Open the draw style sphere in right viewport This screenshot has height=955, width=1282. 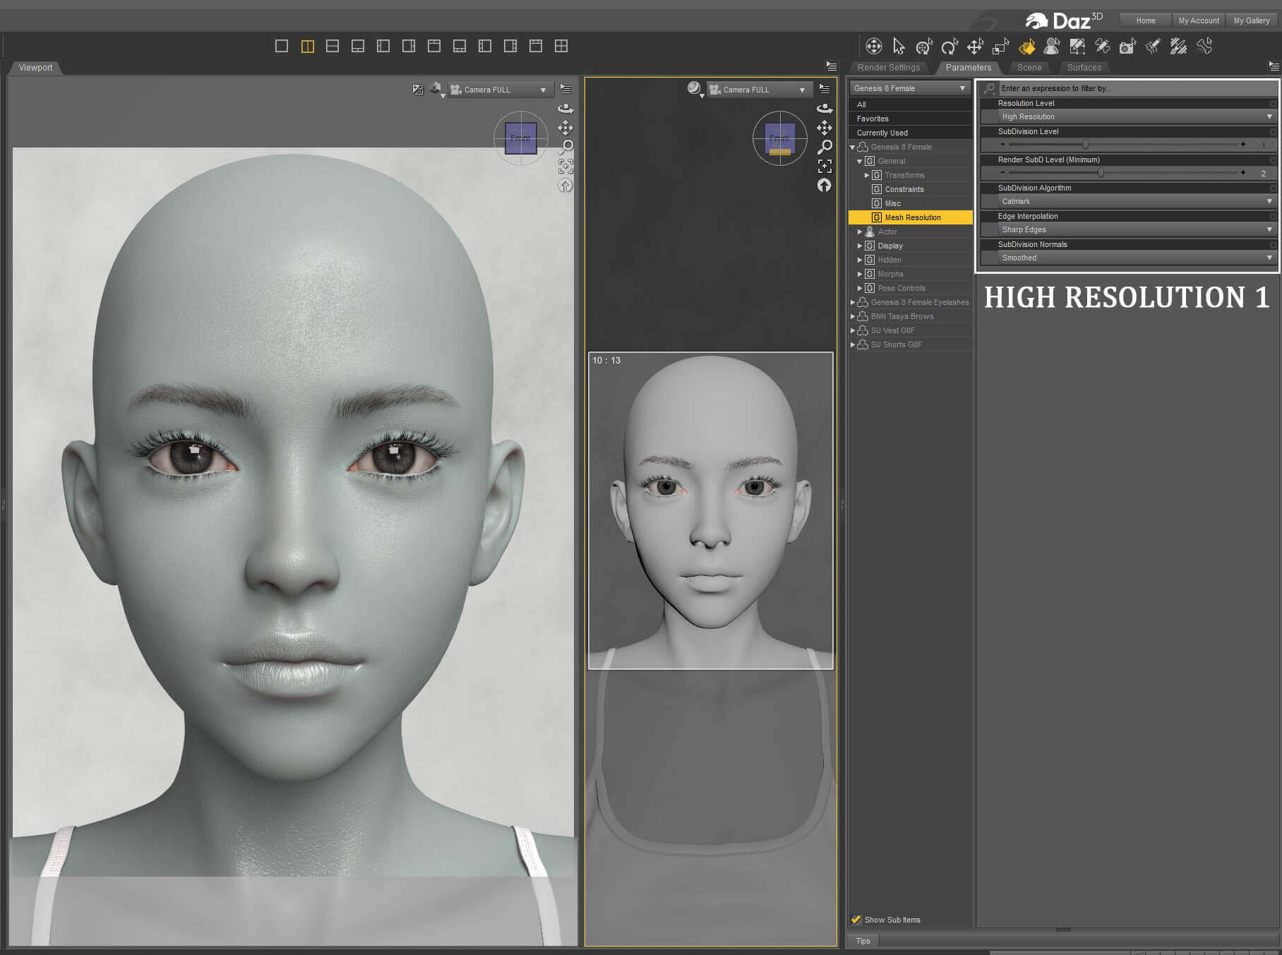(694, 88)
